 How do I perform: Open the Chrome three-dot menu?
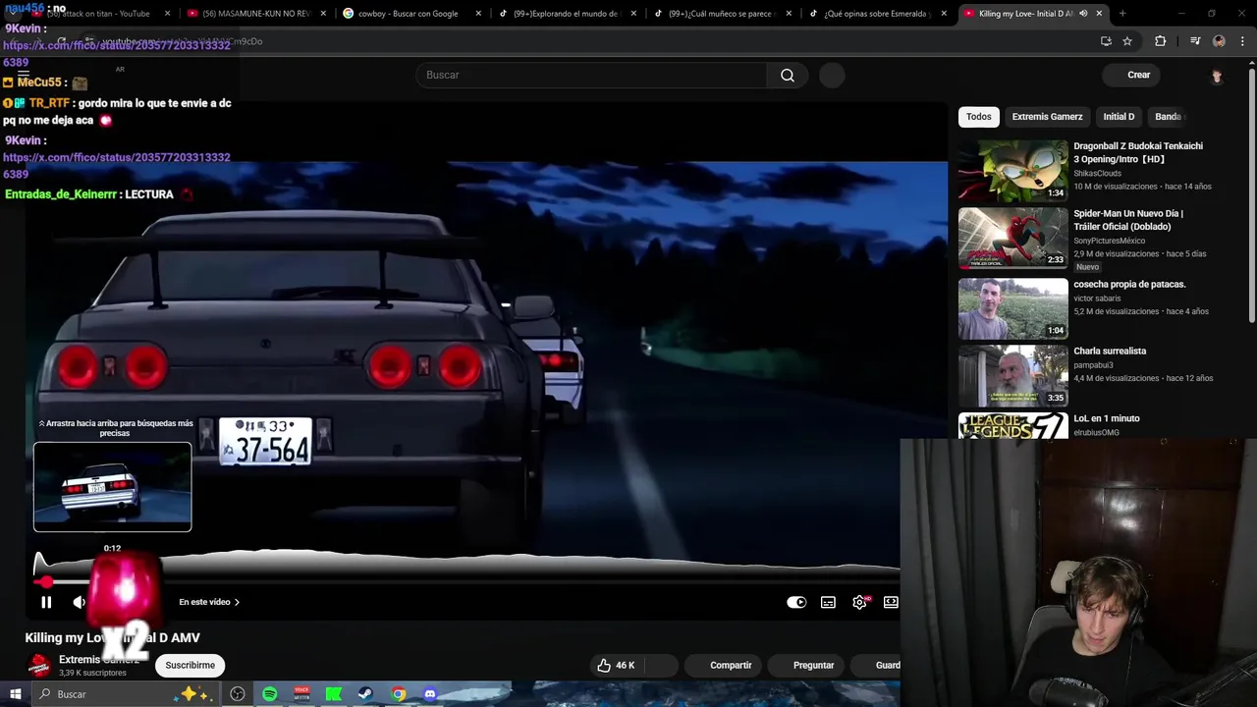pos(1242,41)
